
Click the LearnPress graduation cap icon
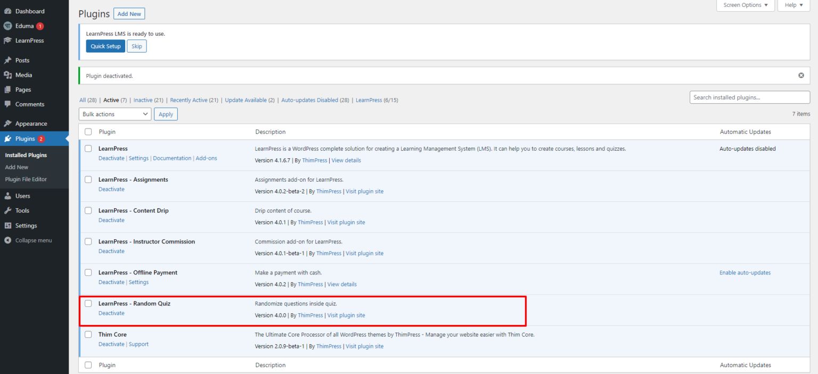tap(7, 40)
